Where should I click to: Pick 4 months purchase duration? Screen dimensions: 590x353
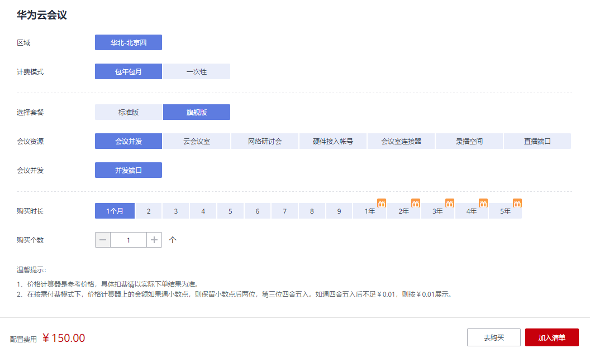coord(203,211)
